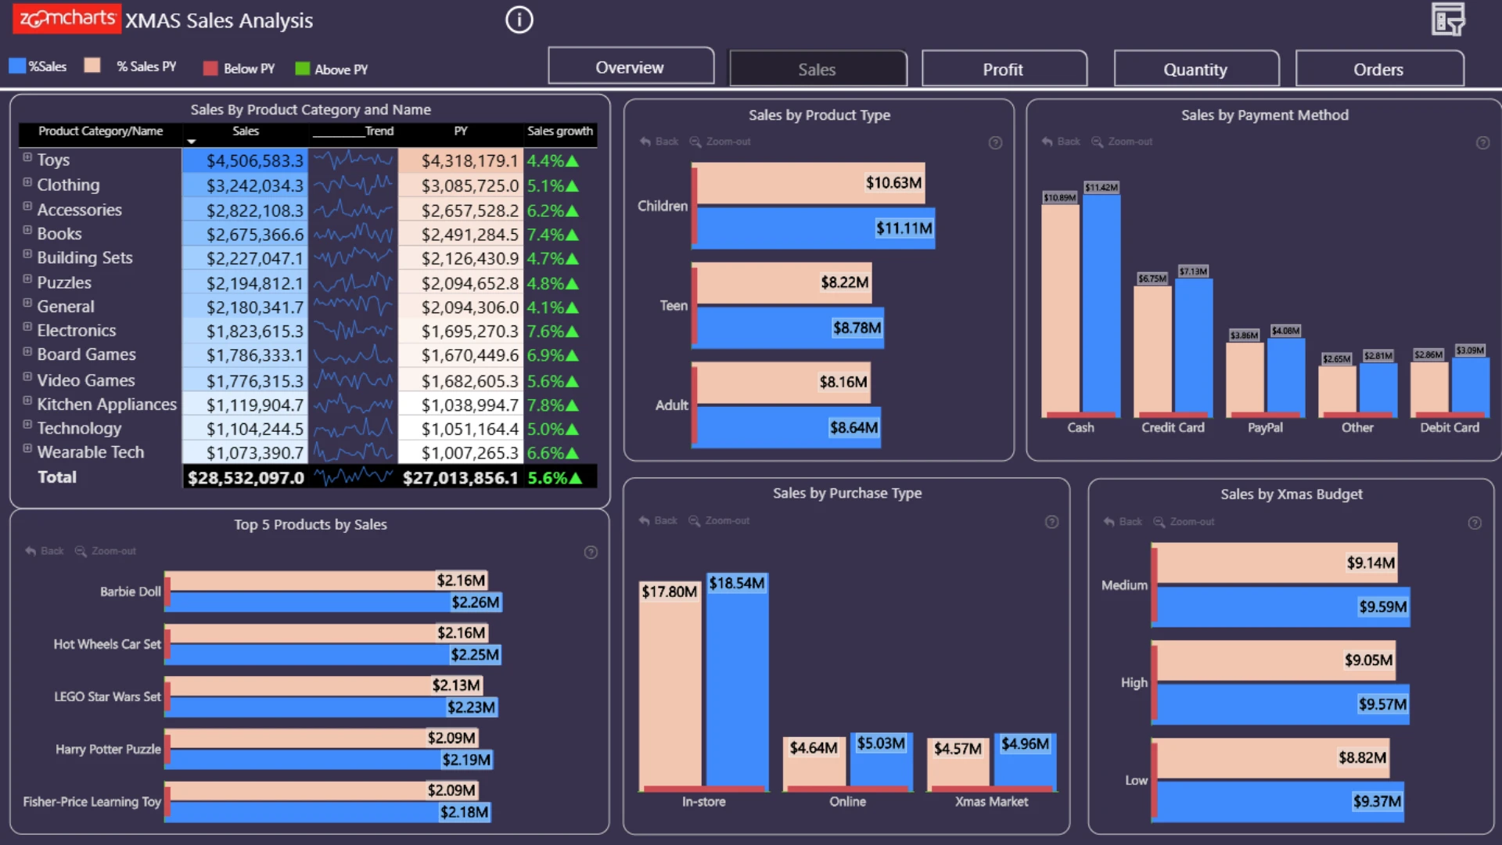Click Back in Sales by Purchase Type chart

657,520
